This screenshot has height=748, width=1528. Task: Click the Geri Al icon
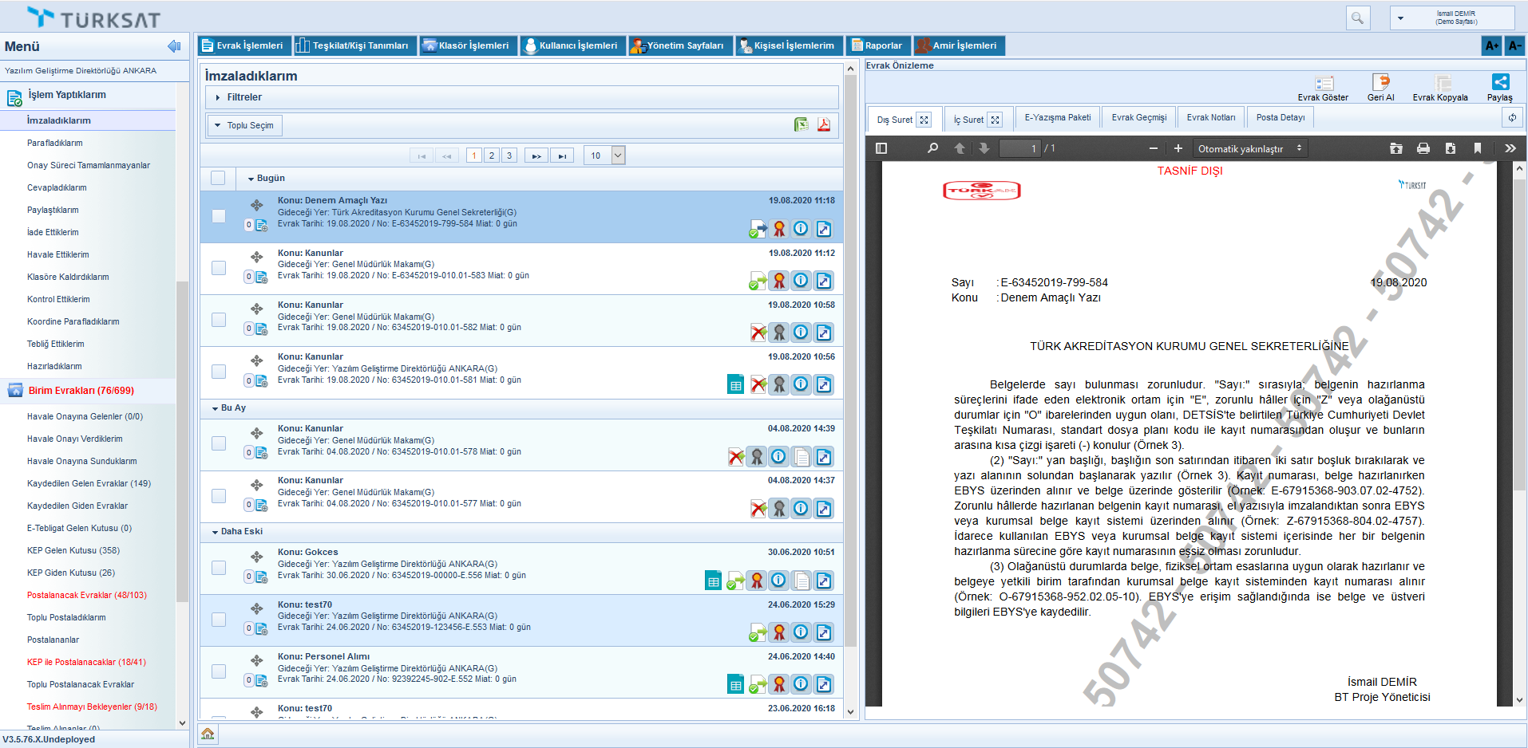(1380, 83)
